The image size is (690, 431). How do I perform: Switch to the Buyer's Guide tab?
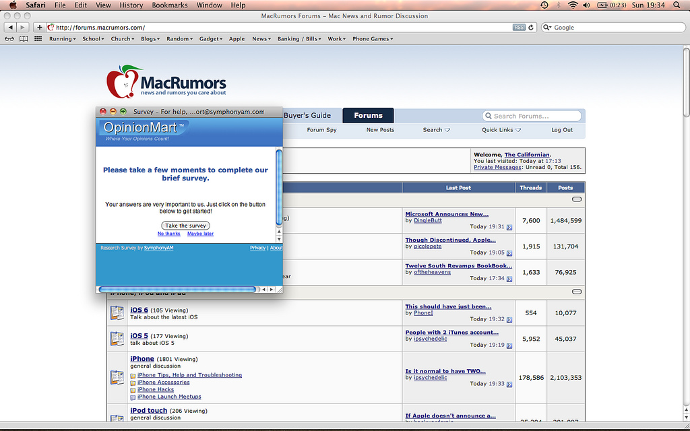tap(307, 115)
